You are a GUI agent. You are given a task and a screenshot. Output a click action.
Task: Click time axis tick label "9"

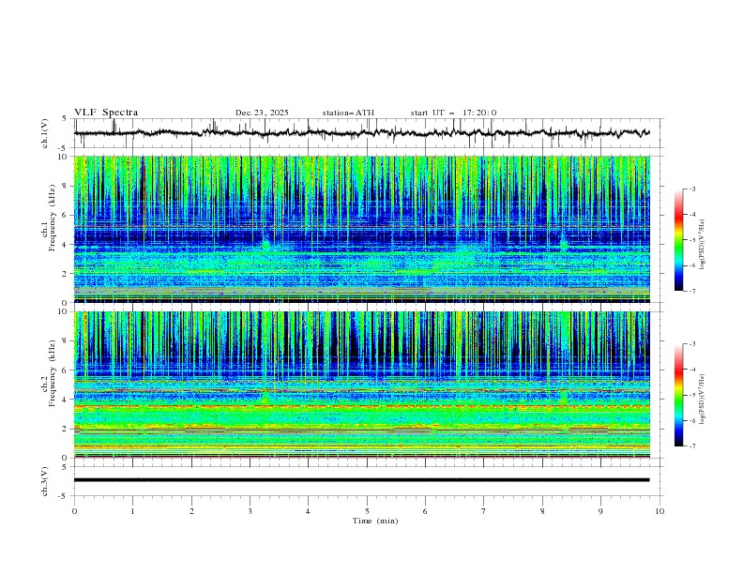[600, 511]
